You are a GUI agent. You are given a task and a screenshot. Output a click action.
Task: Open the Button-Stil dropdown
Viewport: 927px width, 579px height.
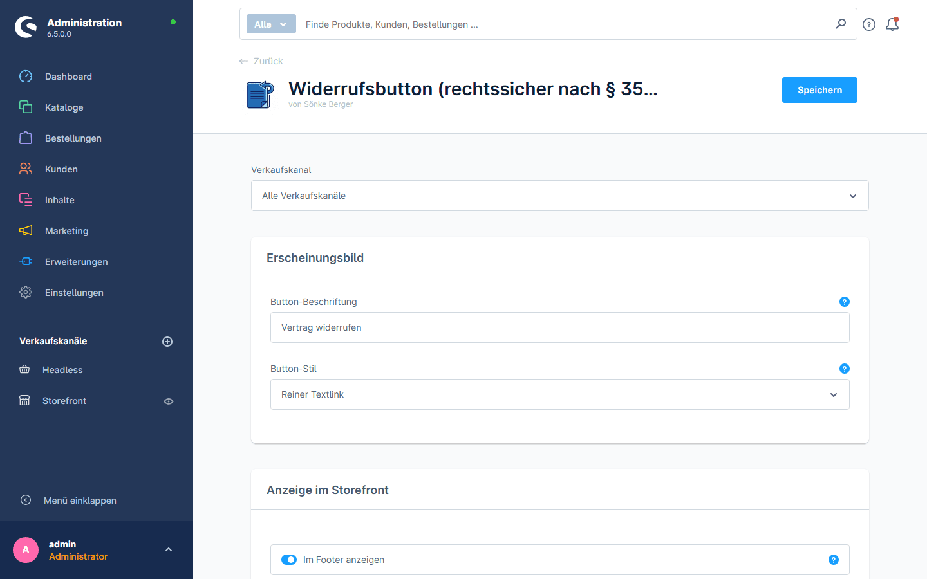[x=560, y=394]
